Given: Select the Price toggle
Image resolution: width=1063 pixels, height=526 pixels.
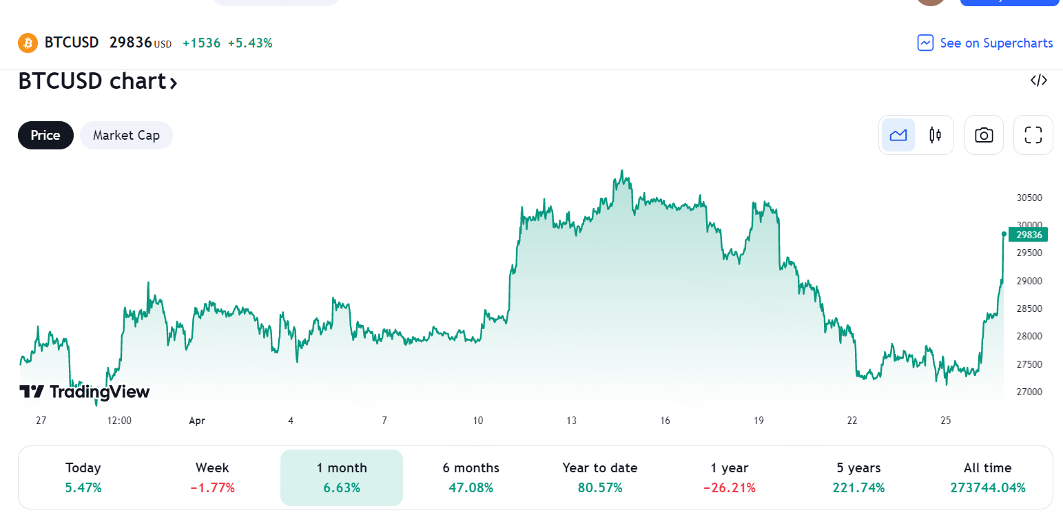Looking at the screenshot, I should (45, 135).
